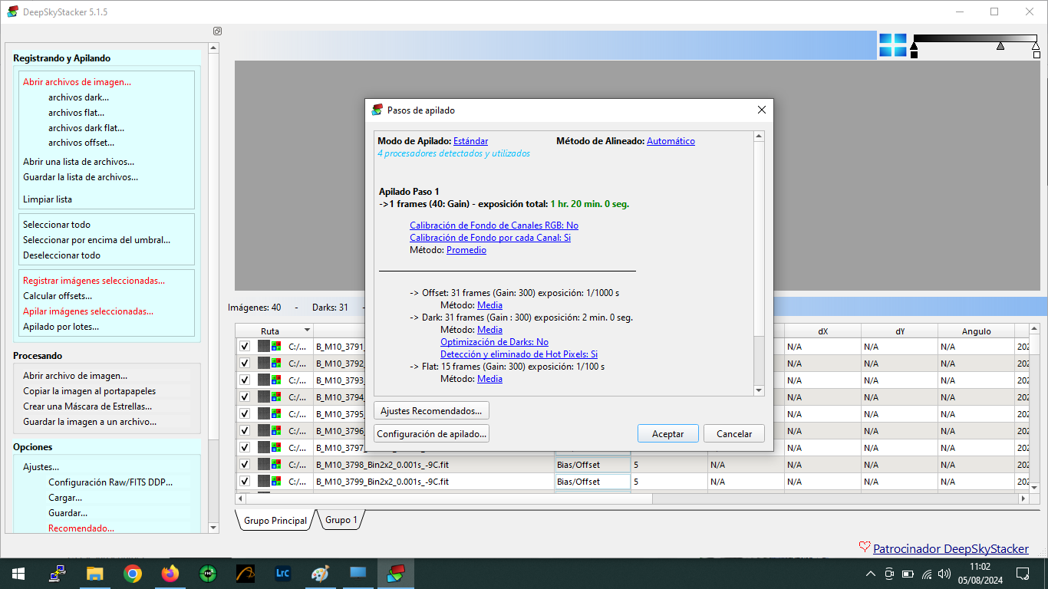Click the down arrow of the dialog scrollbar

[x=759, y=390]
